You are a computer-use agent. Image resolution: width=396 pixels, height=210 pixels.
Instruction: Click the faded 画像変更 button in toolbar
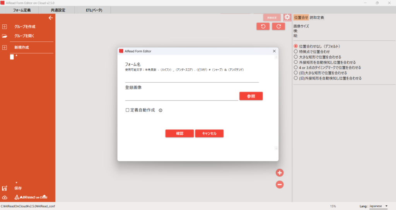(x=272, y=17)
